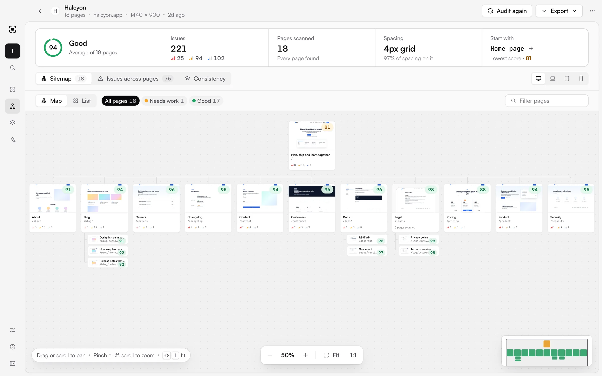Toggle the sidebar panel icon
Screen dimensions: 602x376
13,363
